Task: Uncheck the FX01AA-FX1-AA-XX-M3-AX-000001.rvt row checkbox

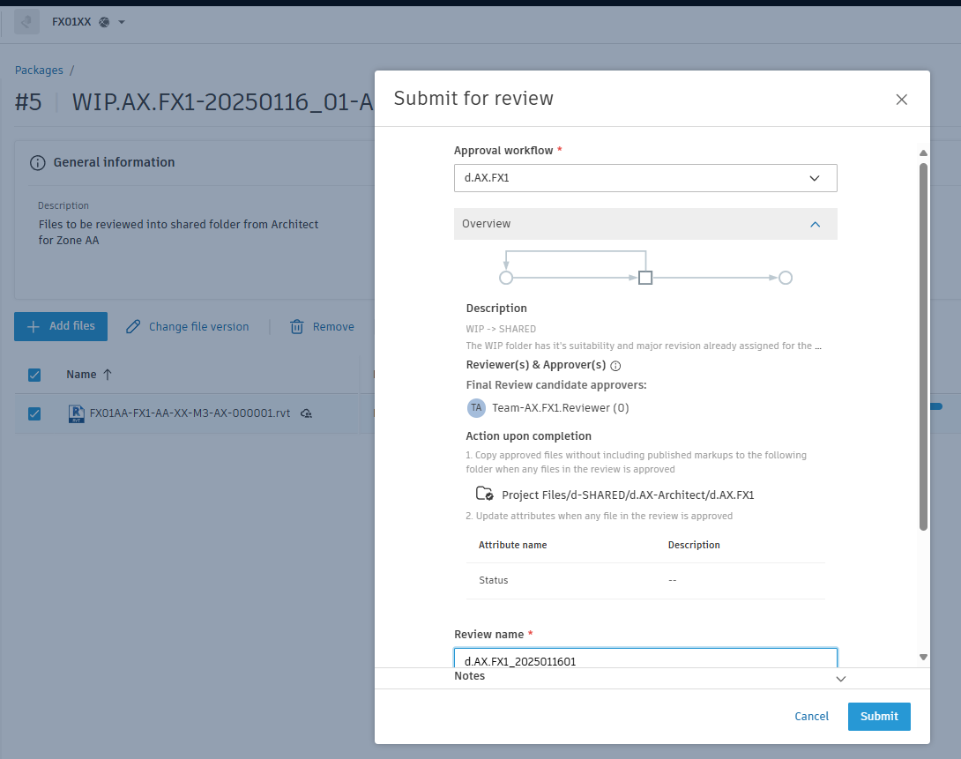Action: (34, 414)
